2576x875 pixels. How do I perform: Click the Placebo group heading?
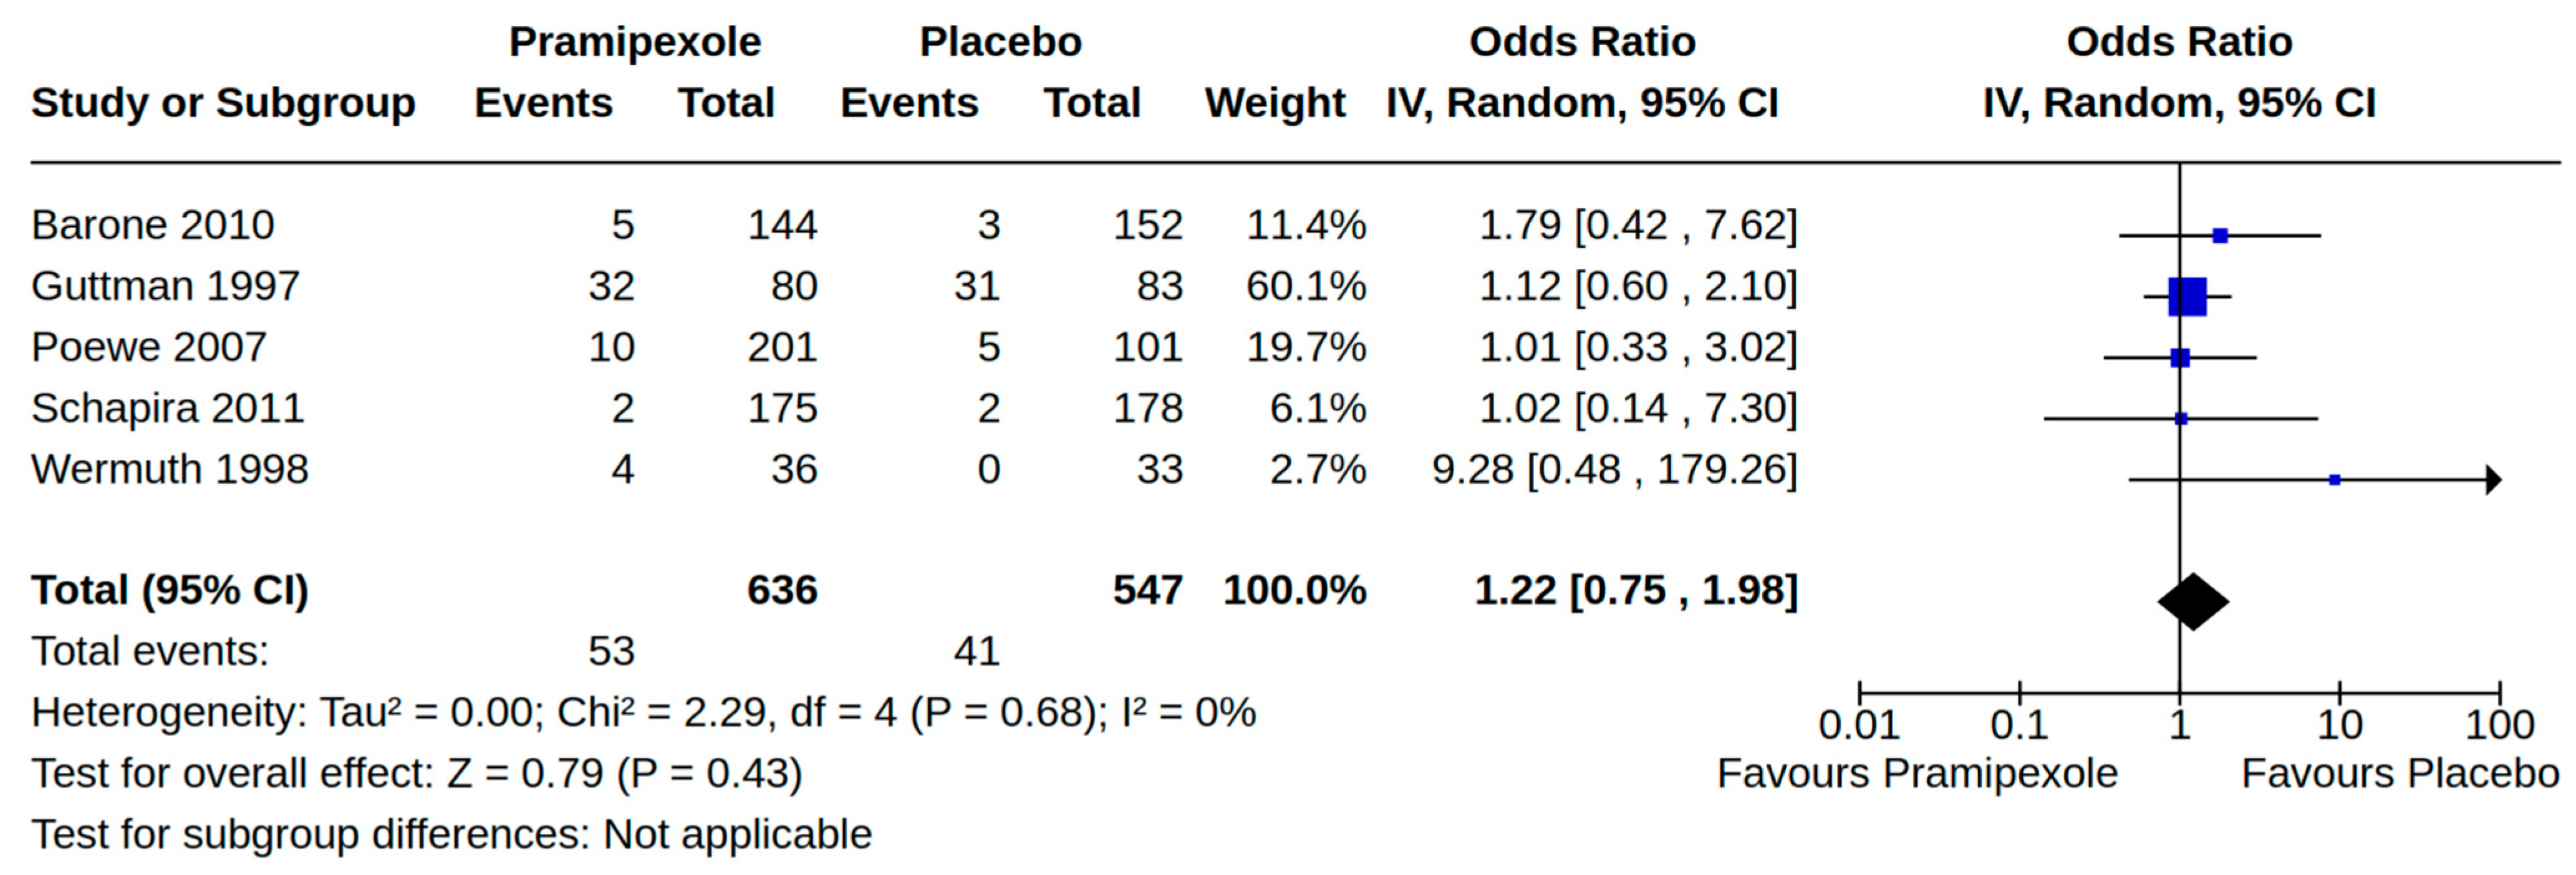click(1000, 42)
